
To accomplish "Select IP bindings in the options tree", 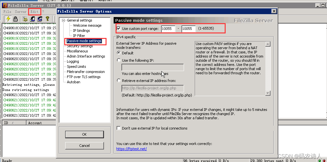I will (x=81, y=31).
